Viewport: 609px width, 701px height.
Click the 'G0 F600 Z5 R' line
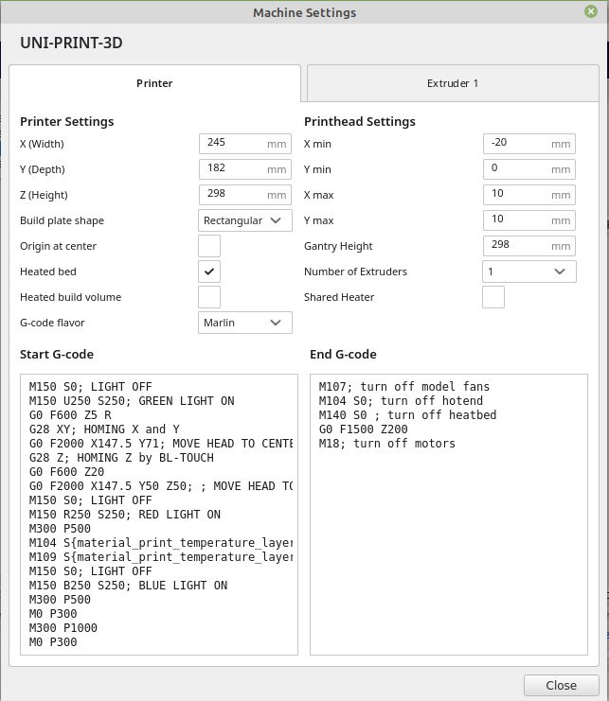tap(70, 415)
